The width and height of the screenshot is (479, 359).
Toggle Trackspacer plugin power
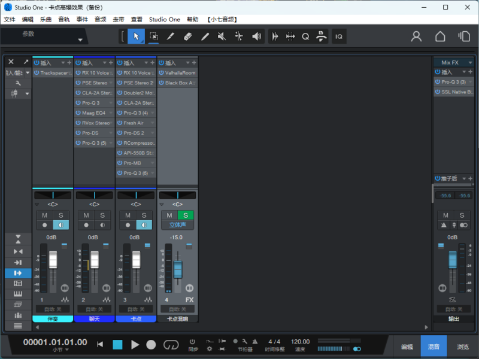37,72
